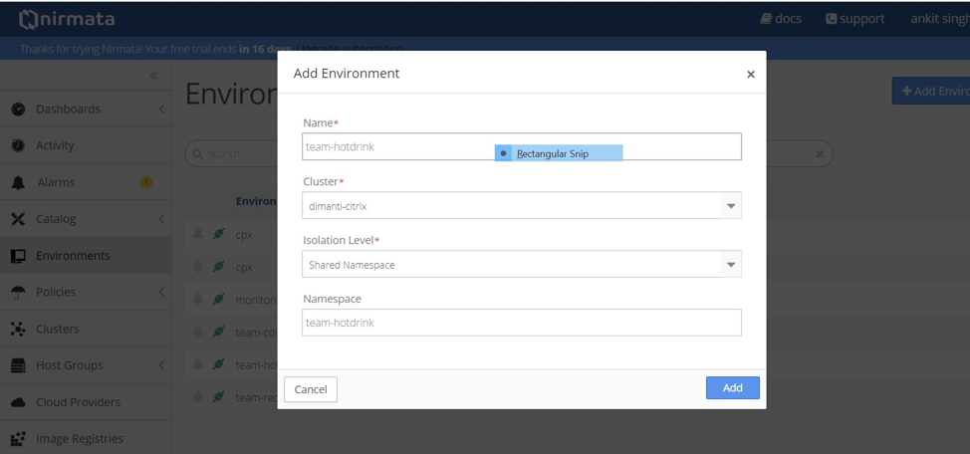Click the Image Registries icon
This screenshot has width=970, height=454.
(18, 438)
